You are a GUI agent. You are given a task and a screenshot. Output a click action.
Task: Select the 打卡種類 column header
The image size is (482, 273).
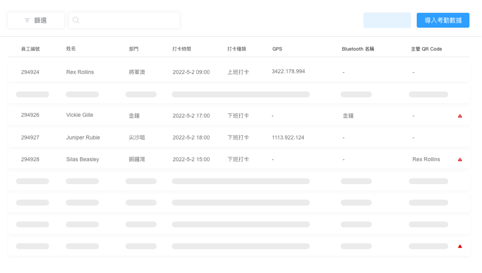coord(237,49)
